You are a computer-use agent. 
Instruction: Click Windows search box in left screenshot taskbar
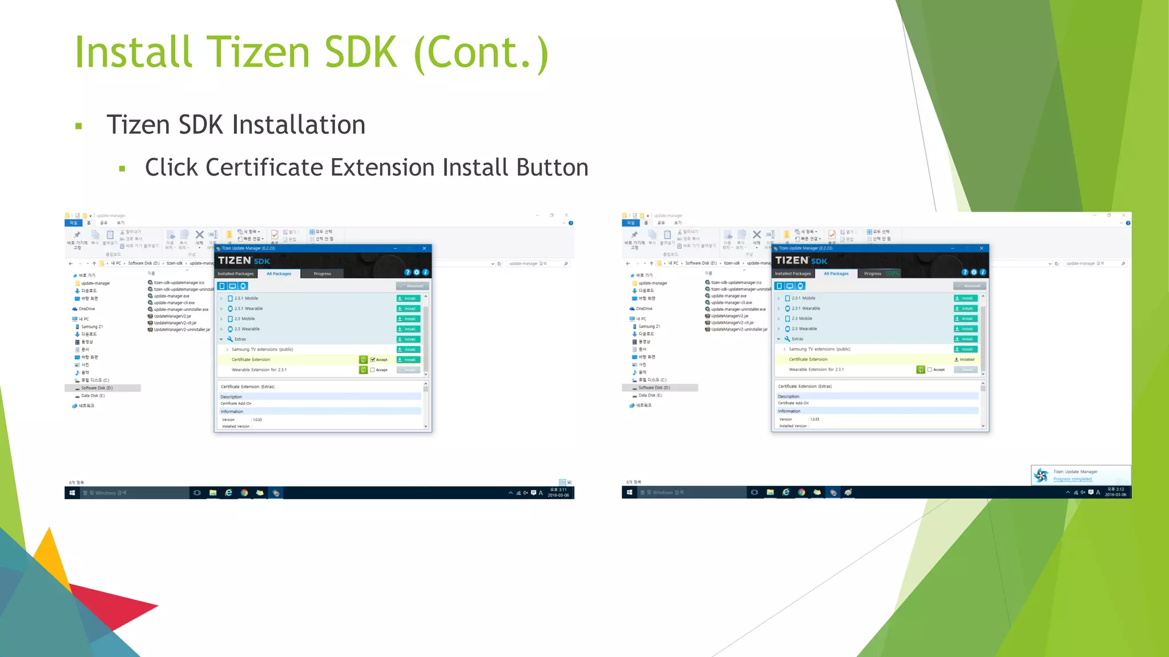point(135,493)
